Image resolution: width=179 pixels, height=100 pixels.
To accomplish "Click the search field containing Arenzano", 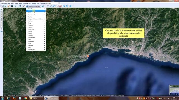I will pyautogui.click(x=52, y=3).
